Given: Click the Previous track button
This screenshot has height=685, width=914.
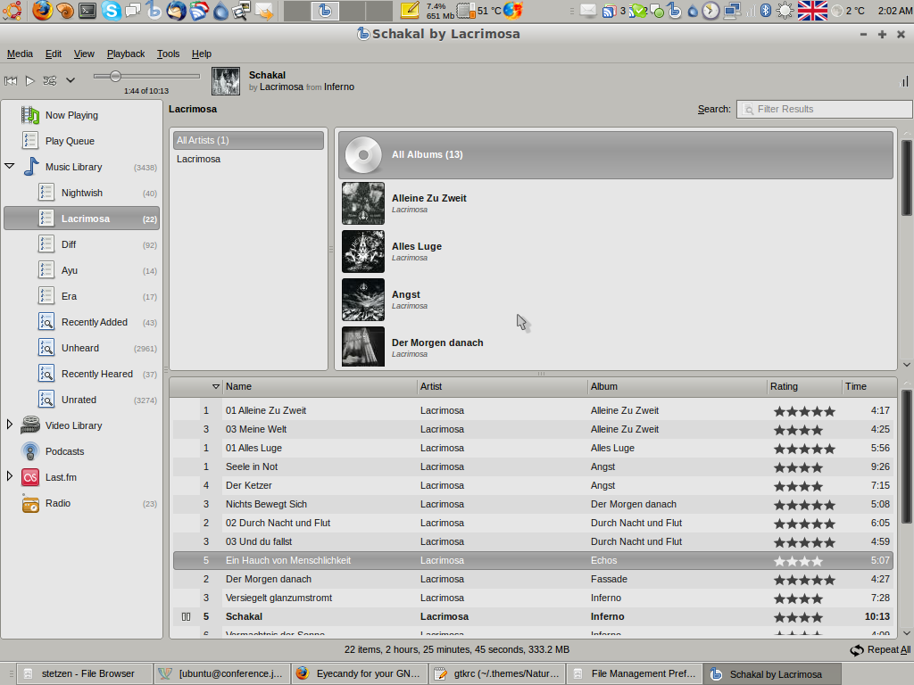Looking at the screenshot, I should tap(11, 81).
